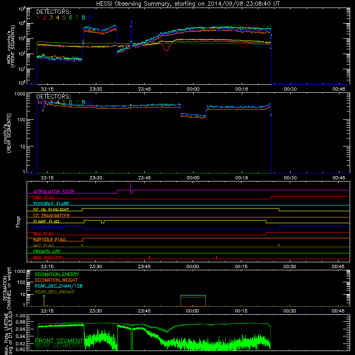Image resolution: width=355 pixels, height=355 pixels.
Task: Select red detector 1 label in front segments legend
Action: [38, 18]
